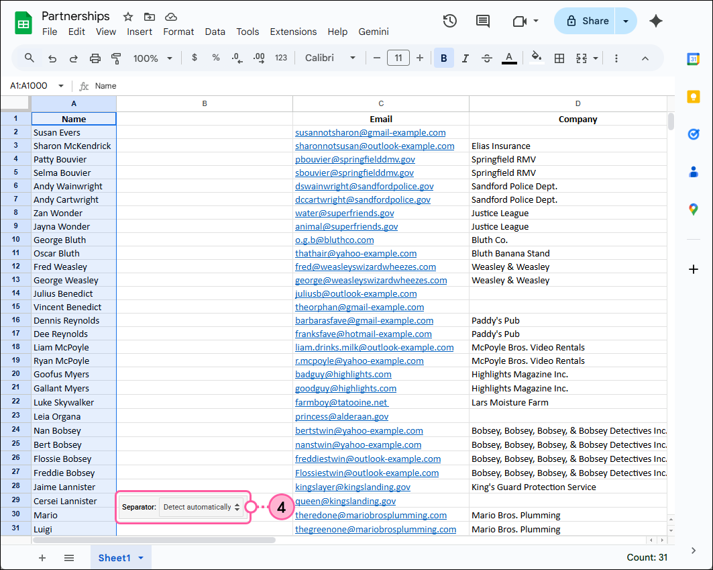
Task: Apply strikethrough to selected cells
Action: (x=487, y=58)
